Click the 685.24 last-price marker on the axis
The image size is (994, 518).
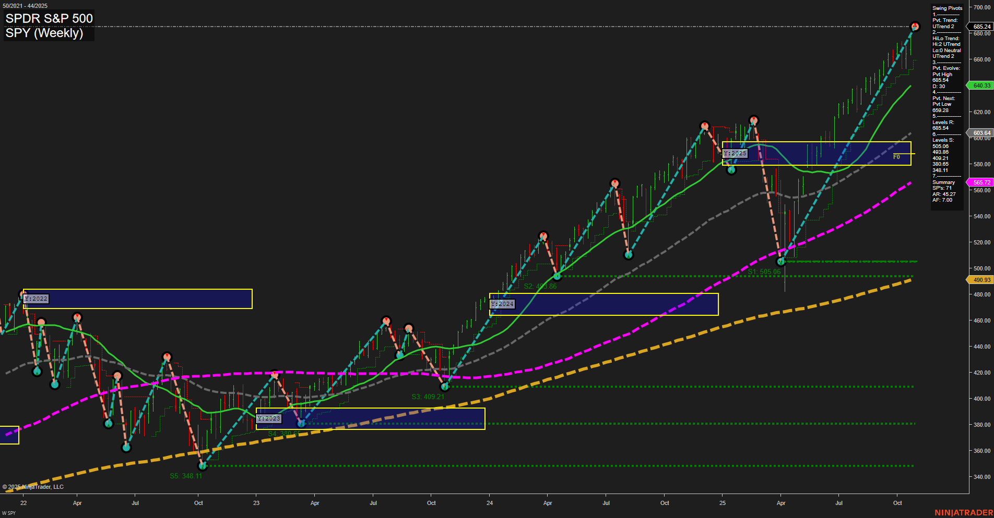click(x=980, y=25)
